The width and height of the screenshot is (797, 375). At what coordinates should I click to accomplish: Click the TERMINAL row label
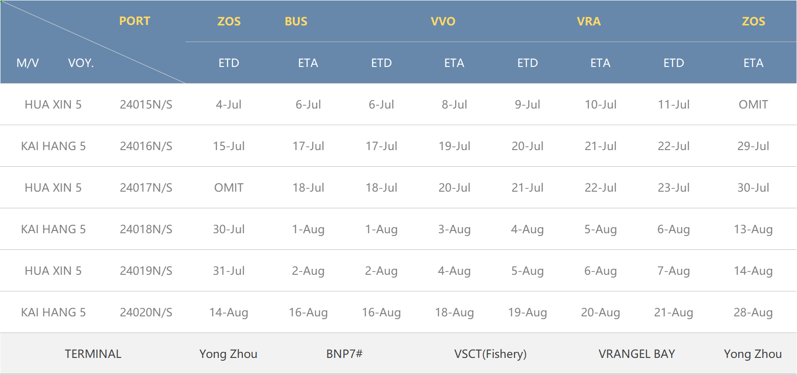93,354
